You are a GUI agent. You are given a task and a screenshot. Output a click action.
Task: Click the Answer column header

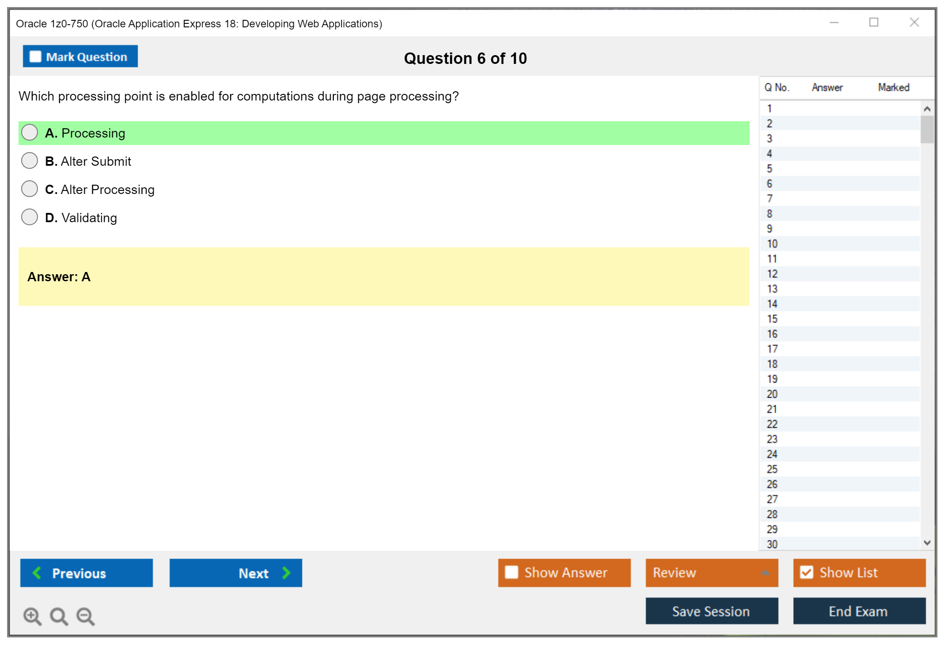(827, 87)
